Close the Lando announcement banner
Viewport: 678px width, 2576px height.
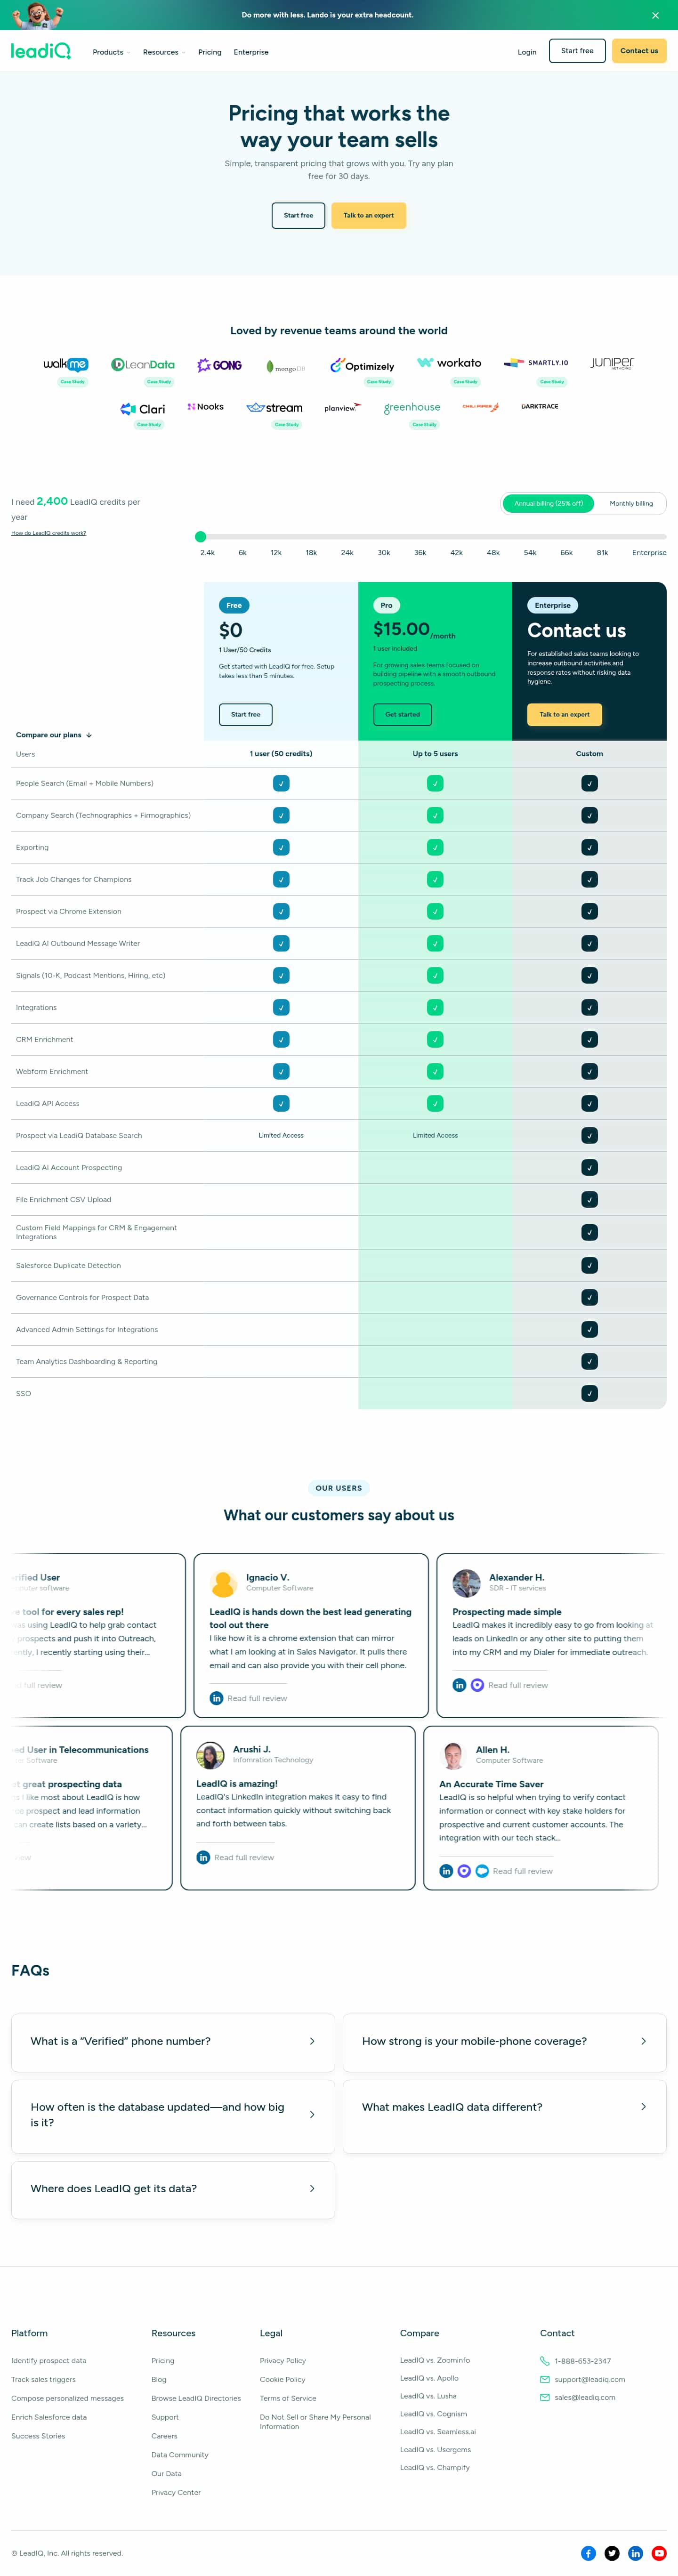(x=655, y=15)
